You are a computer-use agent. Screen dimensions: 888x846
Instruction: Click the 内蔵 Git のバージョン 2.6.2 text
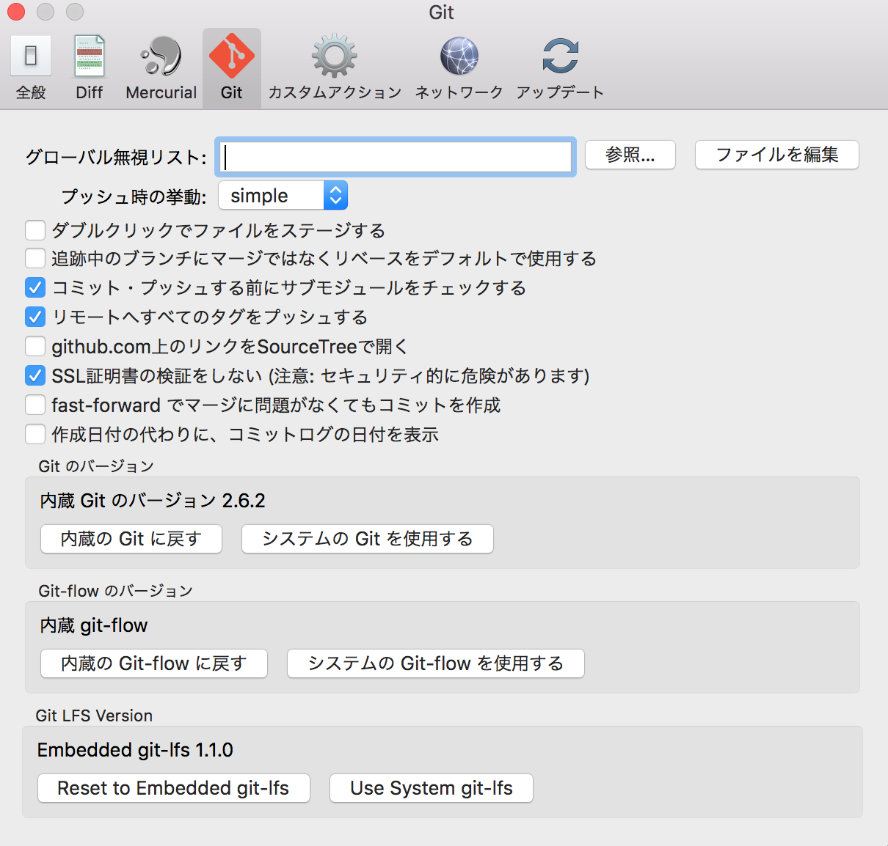(x=153, y=501)
